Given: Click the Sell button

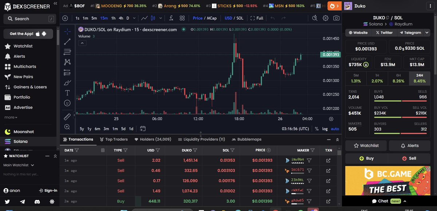Looking at the screenshot, I should click(409, 158).
